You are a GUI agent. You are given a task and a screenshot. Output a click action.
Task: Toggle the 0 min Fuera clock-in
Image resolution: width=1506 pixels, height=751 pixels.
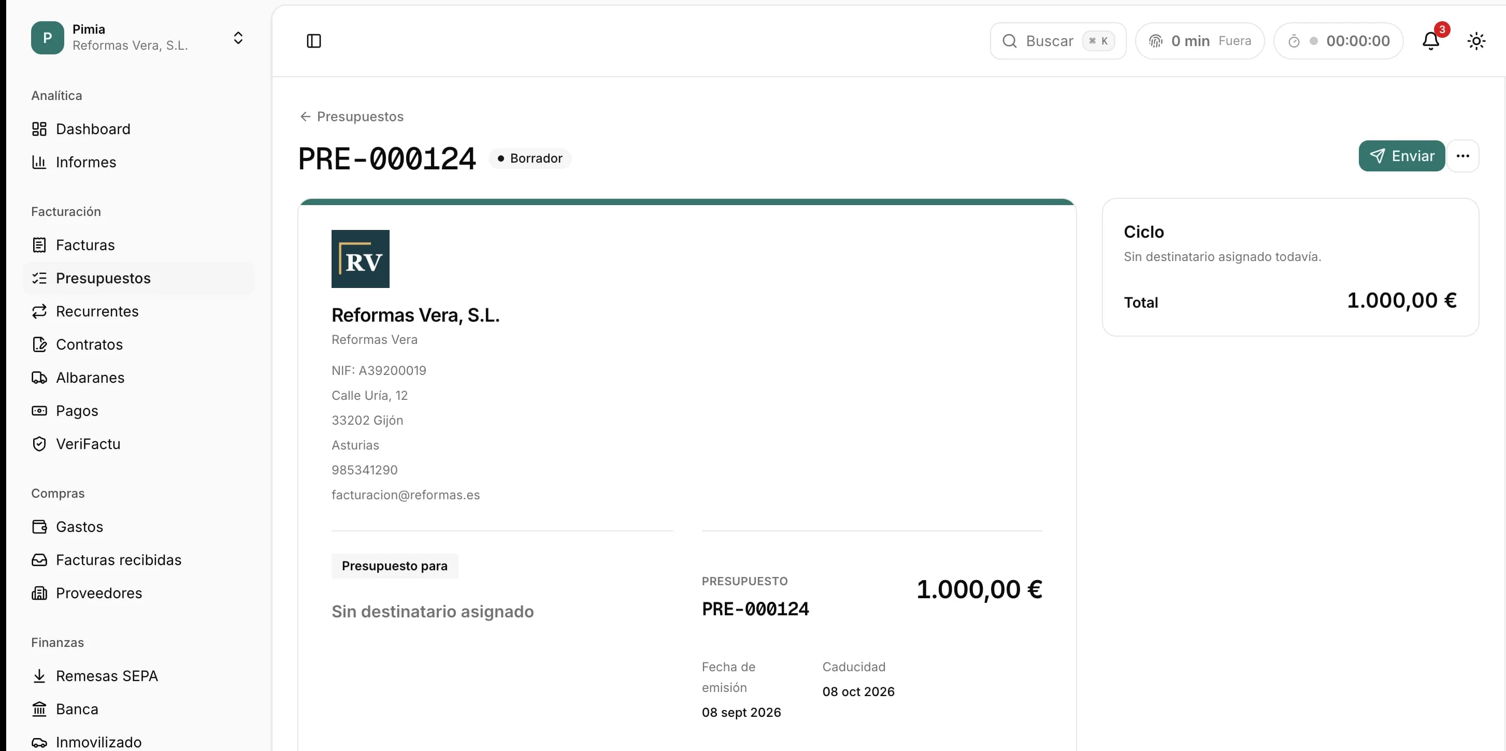coord(1200,41)
